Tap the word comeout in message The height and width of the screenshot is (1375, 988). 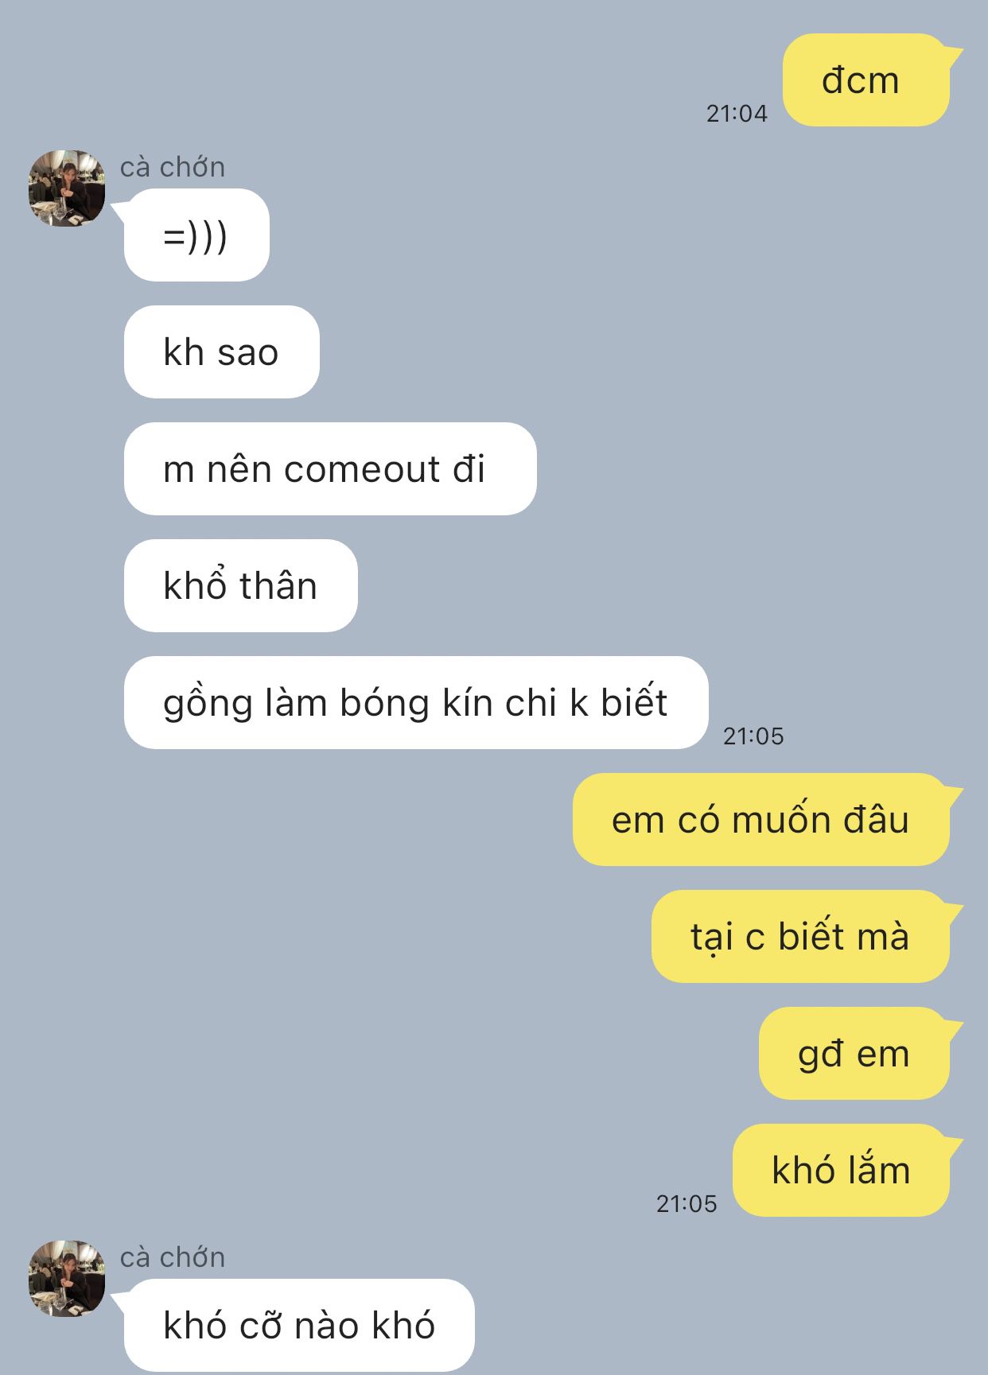click(362, 470)
